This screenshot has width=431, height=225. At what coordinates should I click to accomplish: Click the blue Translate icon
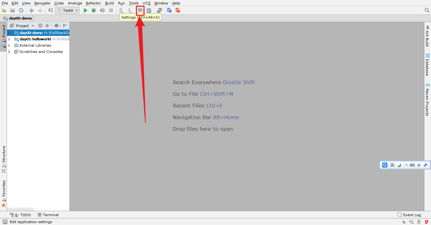tap(169, 10)
